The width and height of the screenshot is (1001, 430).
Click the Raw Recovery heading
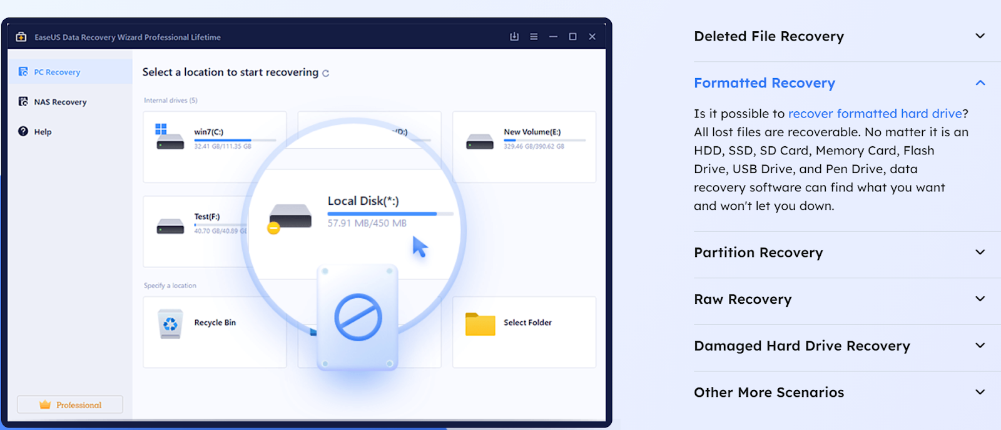click(x=743, y=299)
